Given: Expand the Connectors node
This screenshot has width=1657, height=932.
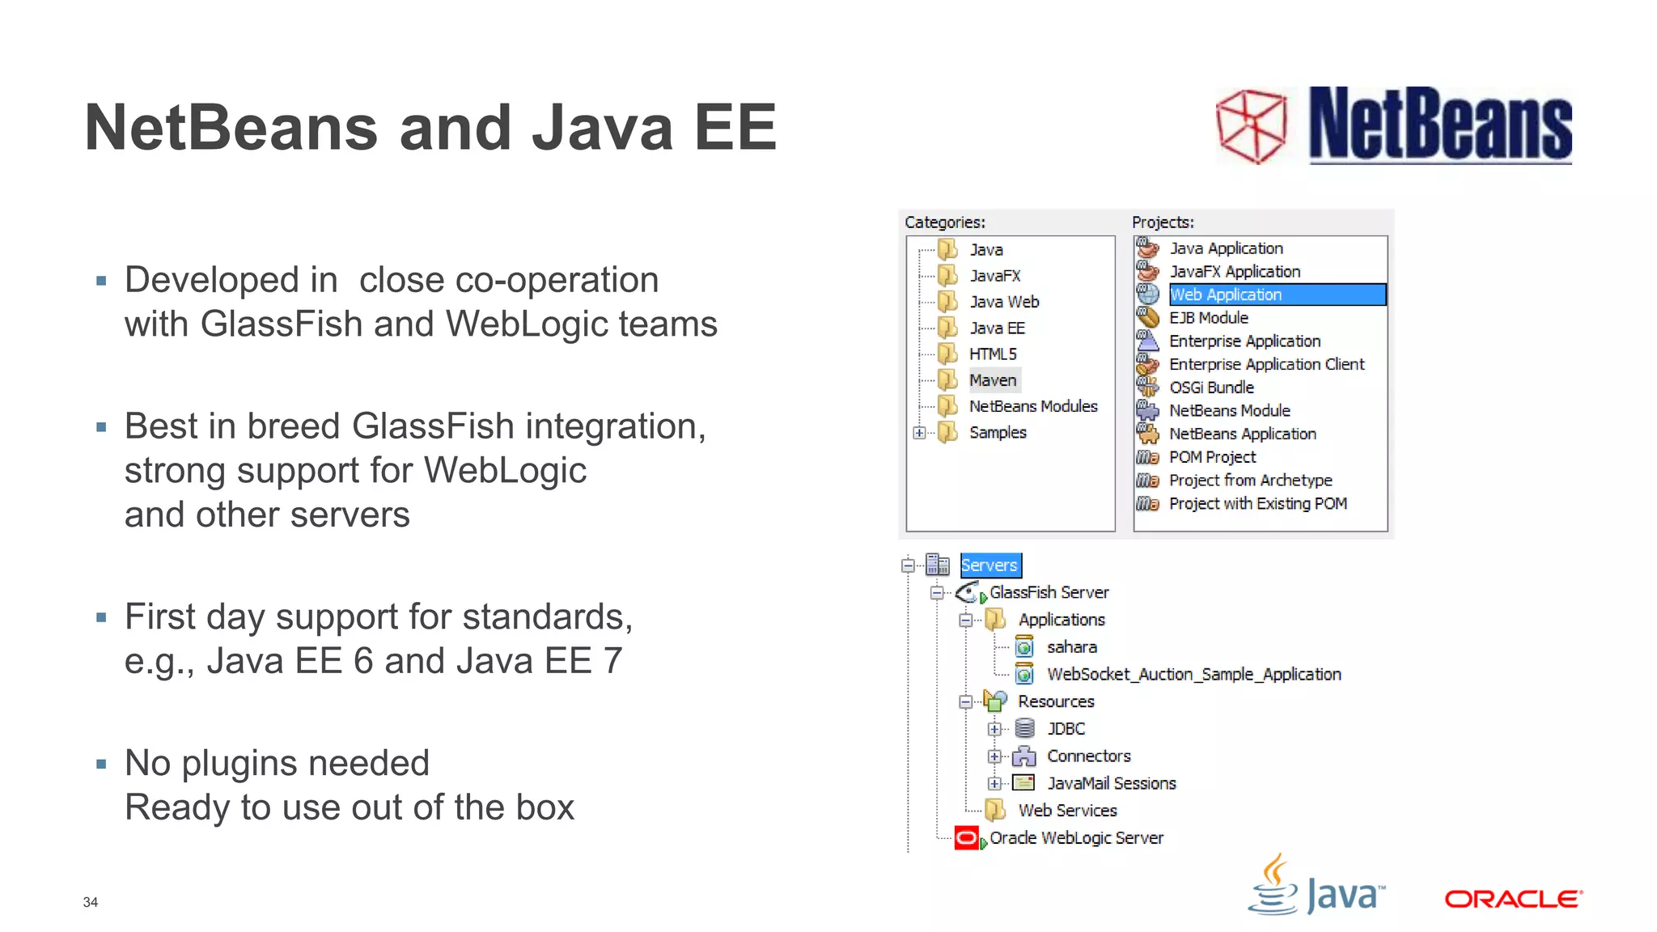Looking at the screenshot, I should (x=994, y=756).
